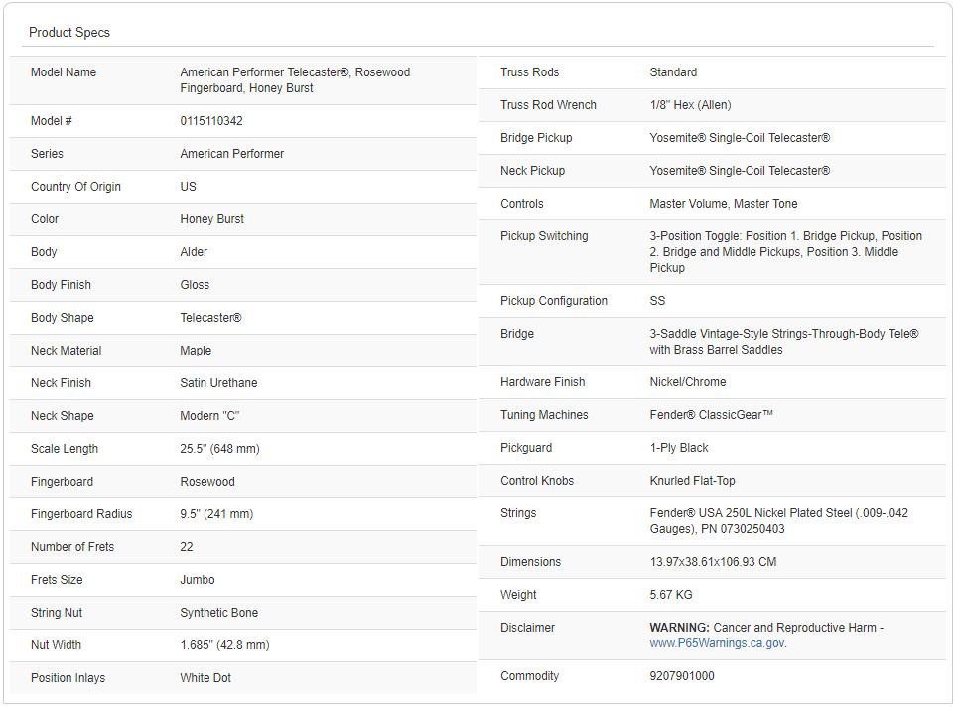
Task: Click the Pickup Switching description text
Action: [x=785, y=252]
